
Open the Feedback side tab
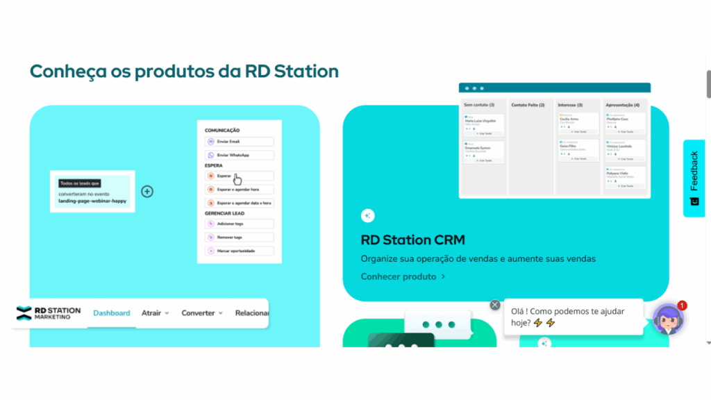pyautogui.click(x=694, y=178)
